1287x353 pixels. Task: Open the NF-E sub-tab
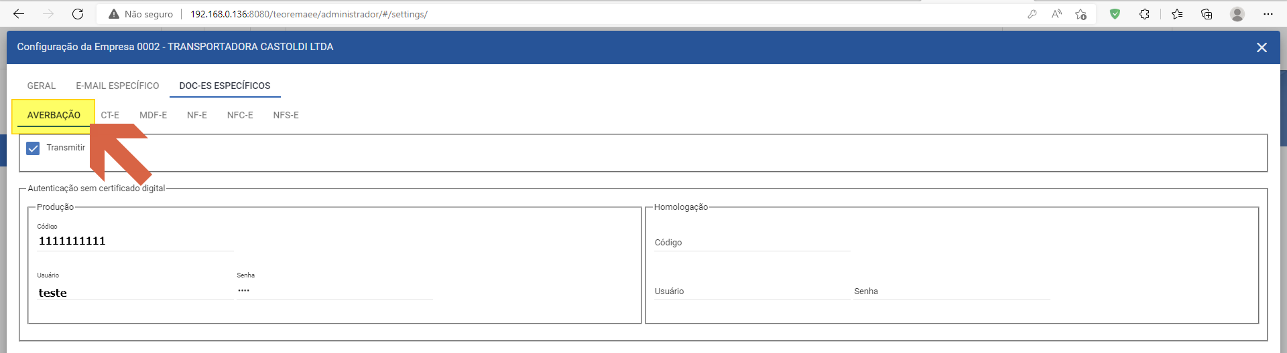point(197,115)
